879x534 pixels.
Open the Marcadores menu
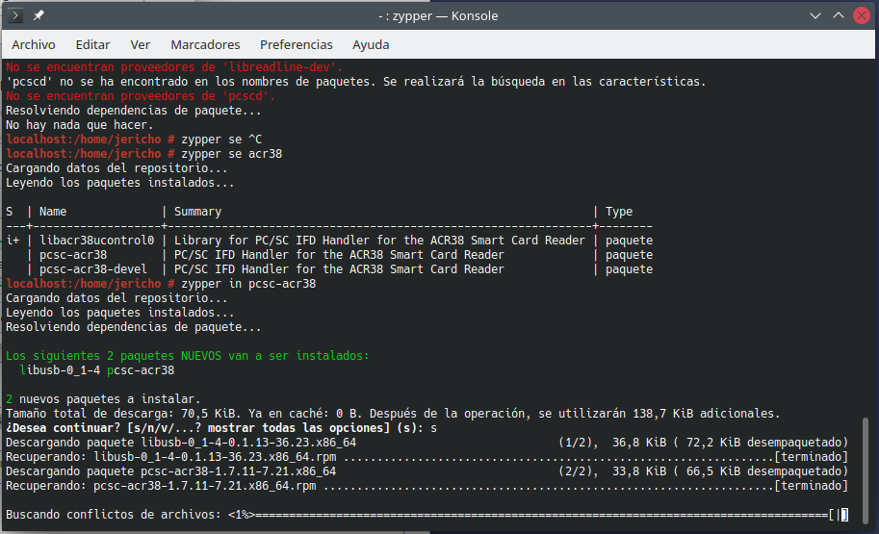click(x=205, y=44)
